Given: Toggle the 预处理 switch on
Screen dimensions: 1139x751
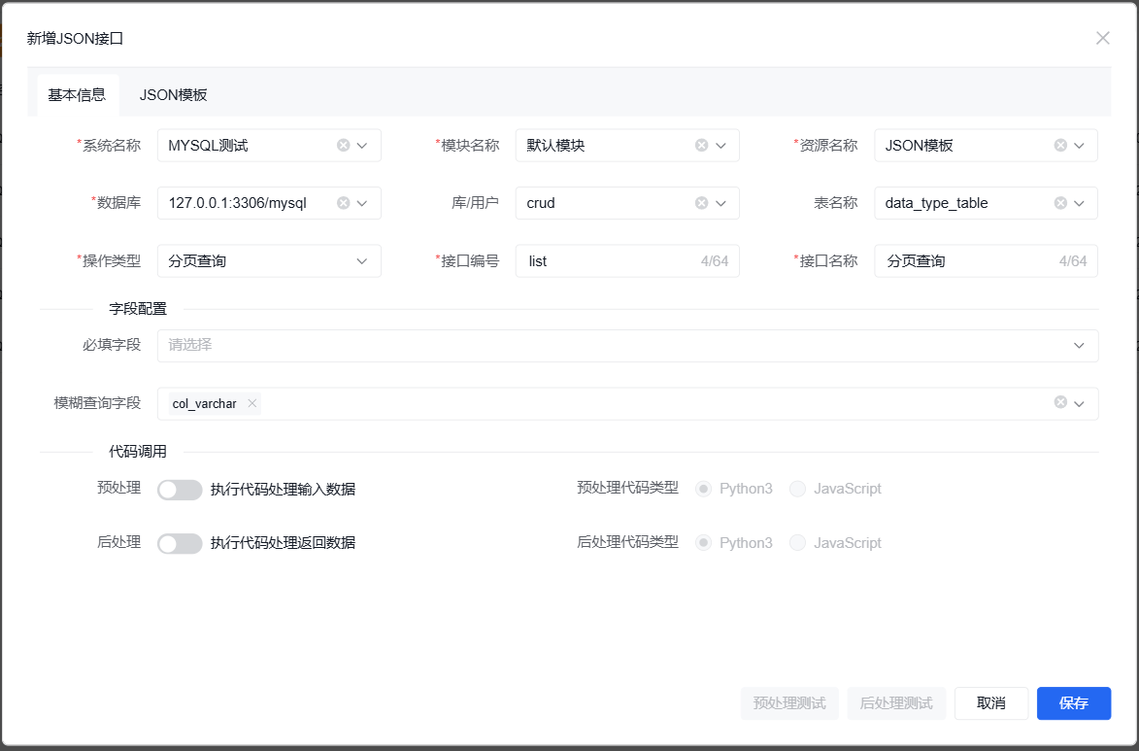Looking at the screenshot, I should coord(180,490).
